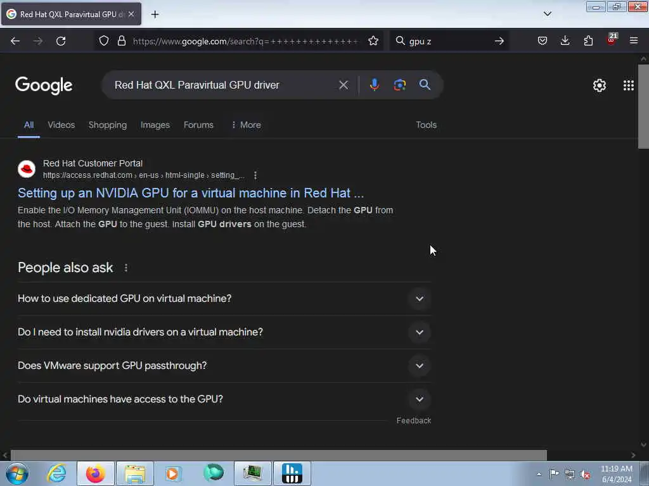This screenshot has width=649, height=486.
Task: Open the blue bar chart taskbar app
Action: (x=292, y=473)
